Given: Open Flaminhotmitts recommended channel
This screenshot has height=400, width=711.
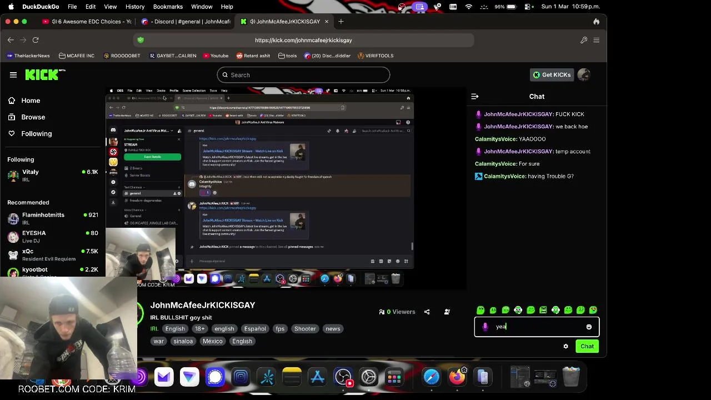Looking at the screenshot, I should tap(53, 218).
